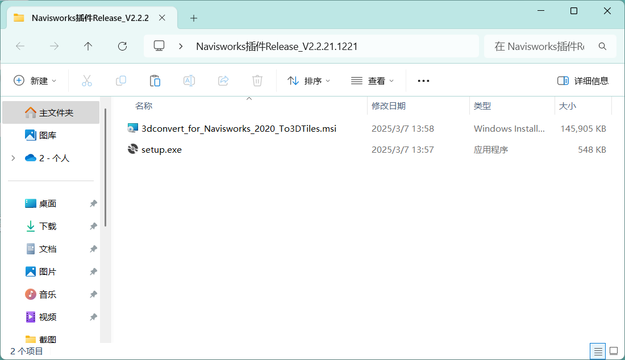Expand the address bar path chevron

click(181, 46)
